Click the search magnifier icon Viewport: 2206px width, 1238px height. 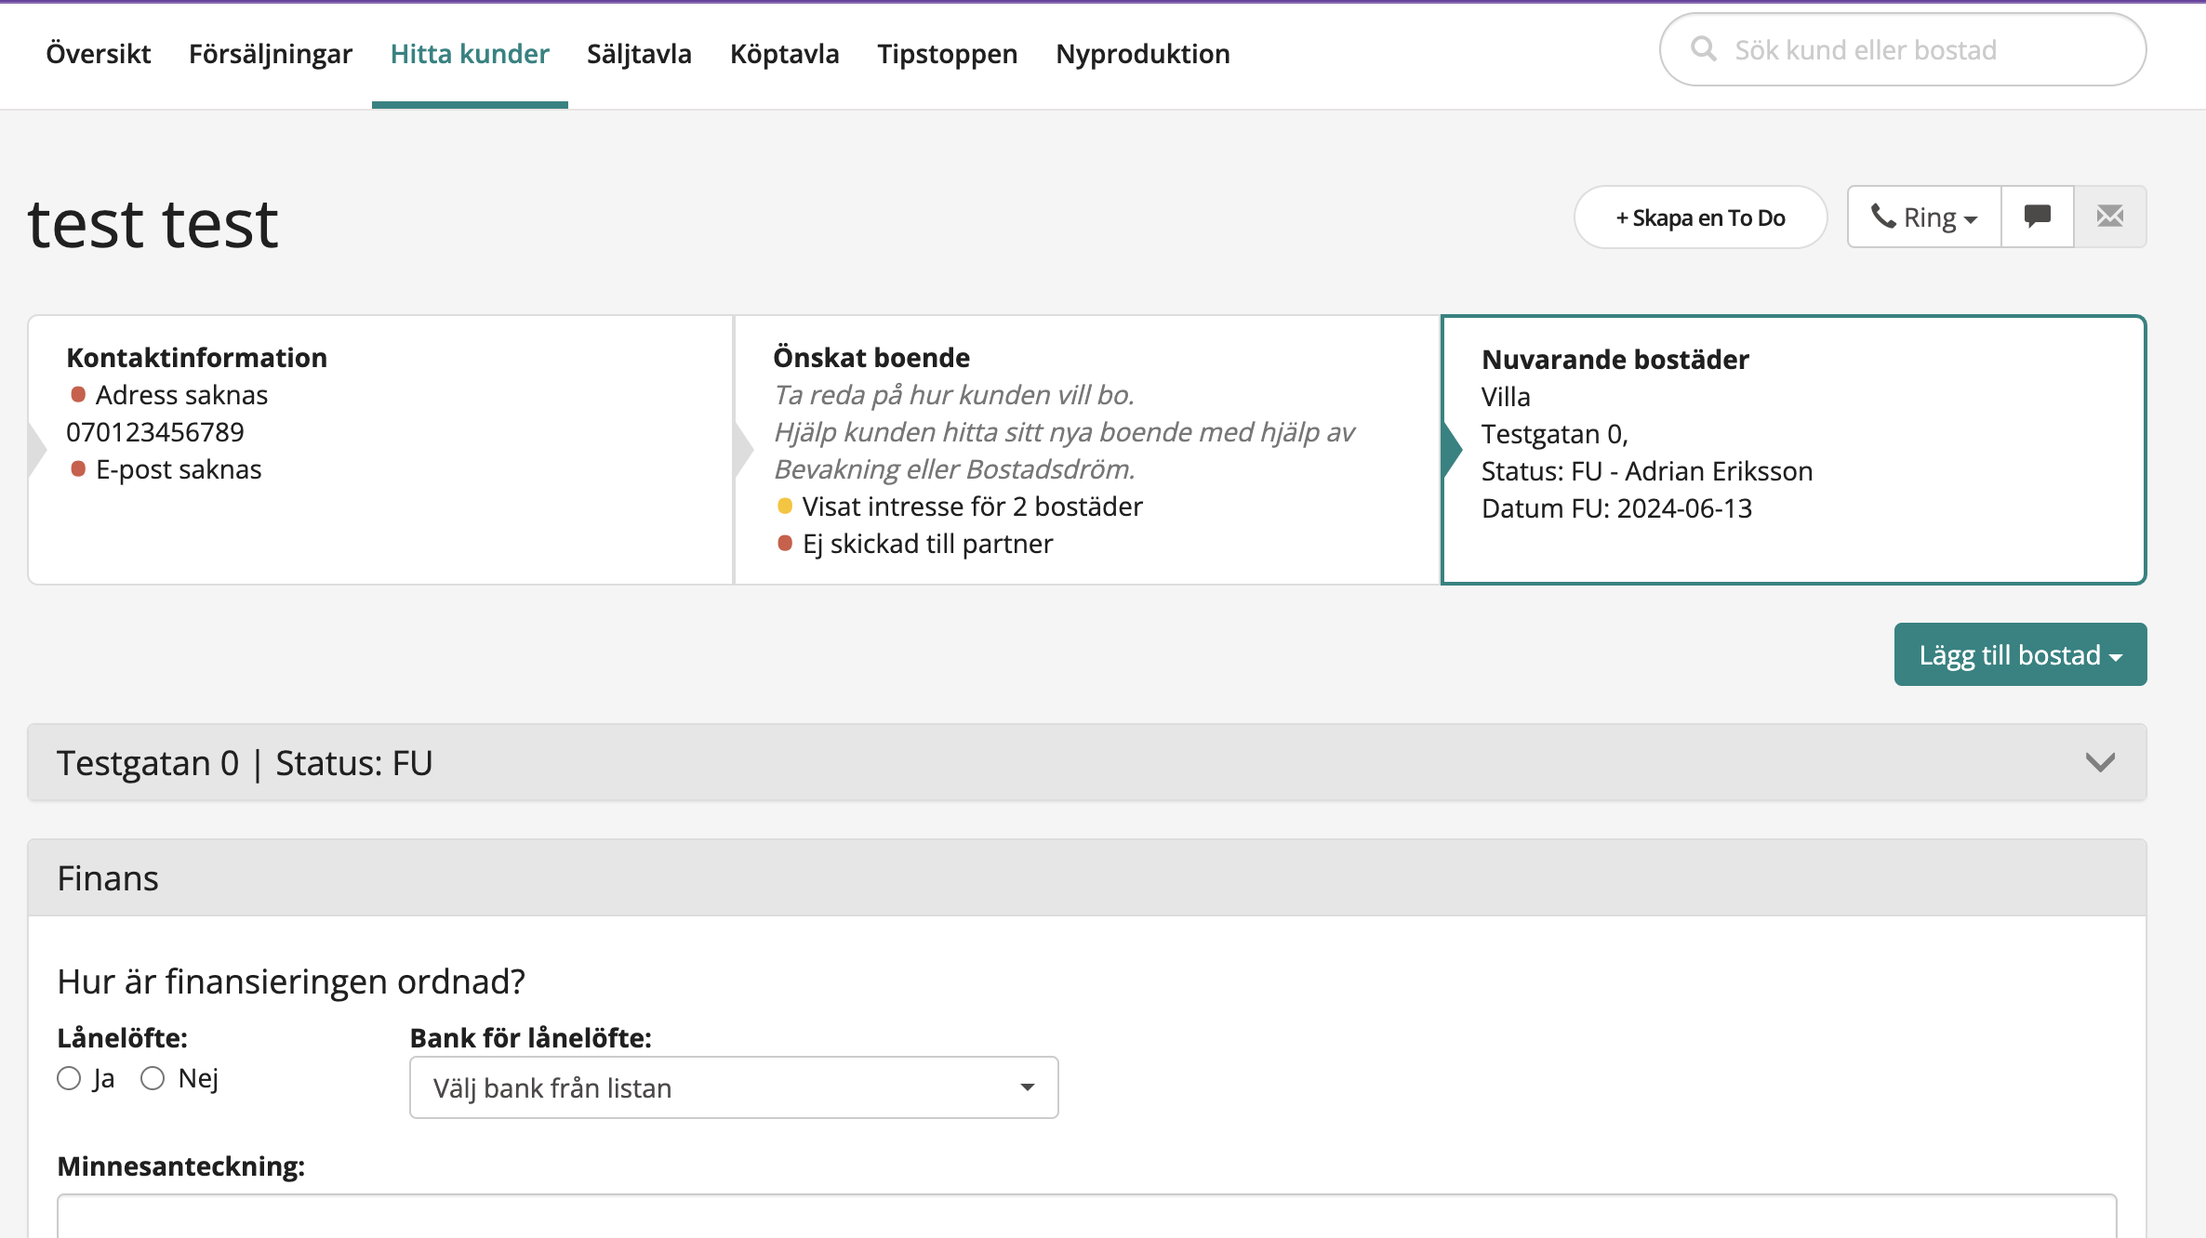click(x=1703, y=49)
